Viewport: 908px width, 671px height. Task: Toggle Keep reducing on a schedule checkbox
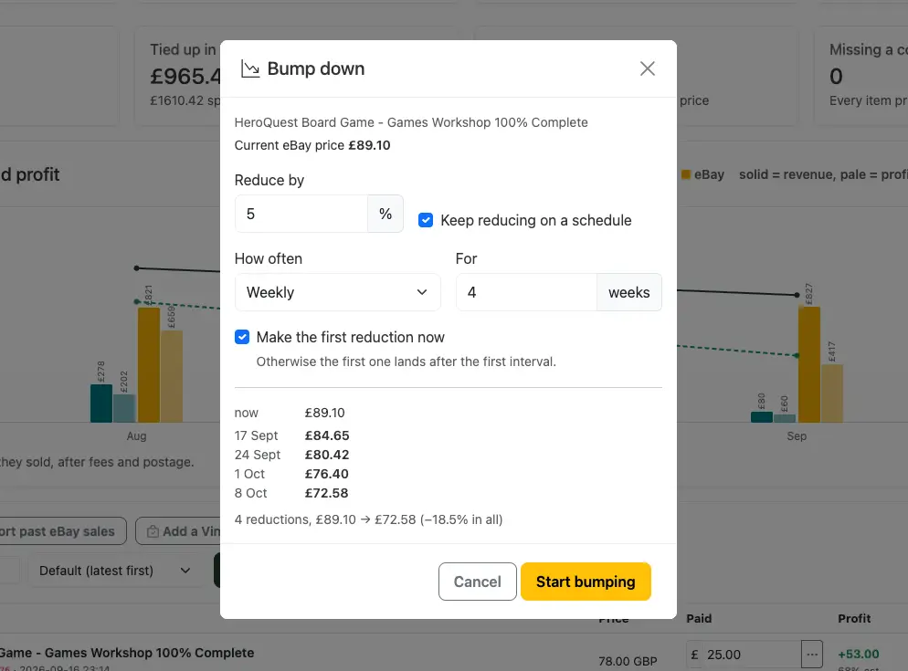pos(426,220)
